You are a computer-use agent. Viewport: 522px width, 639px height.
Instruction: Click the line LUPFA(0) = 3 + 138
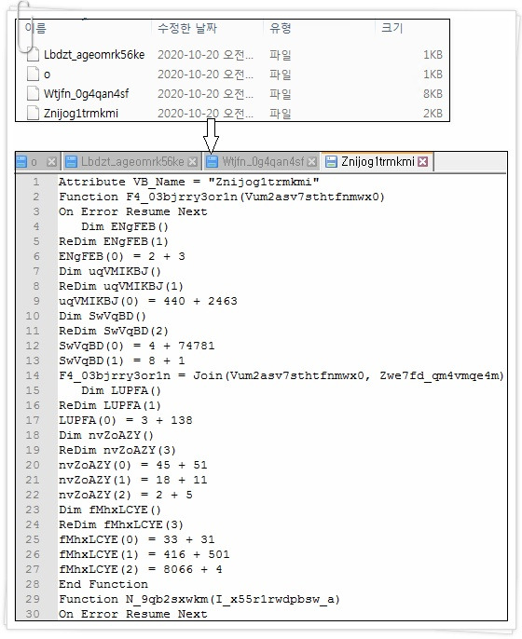pyautogui.click(x=126, y=420)
